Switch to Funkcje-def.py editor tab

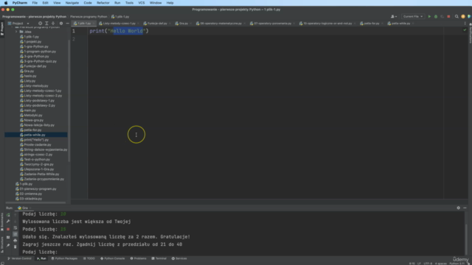coord(157,23)
